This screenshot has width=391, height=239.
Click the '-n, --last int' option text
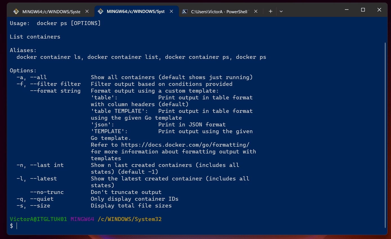tap(40, 165)
